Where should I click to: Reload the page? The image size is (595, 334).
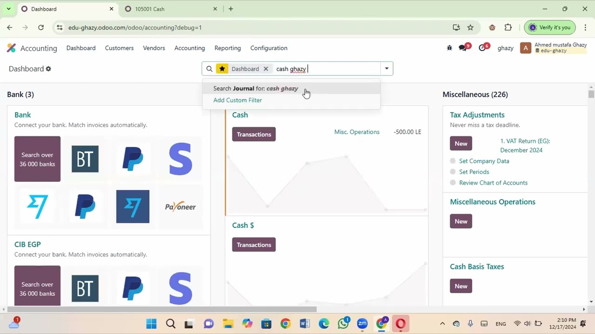[x=41, y=27]
